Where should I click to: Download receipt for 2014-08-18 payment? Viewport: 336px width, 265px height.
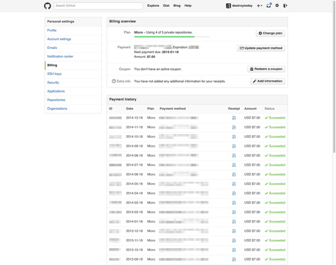coord(234,156)
